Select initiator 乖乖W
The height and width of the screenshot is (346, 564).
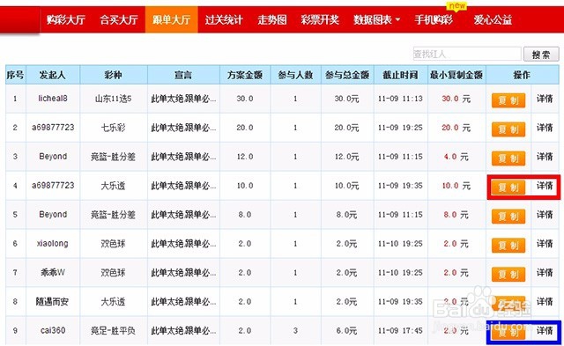(53, 273)
